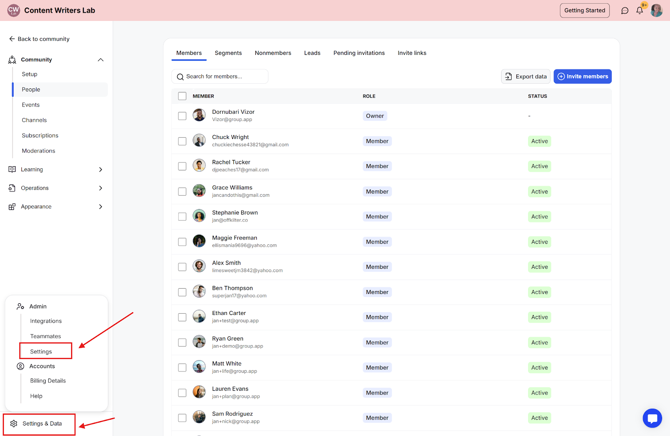Viewport: 670px width, 436px height.
Task: Switch to the Segments tab
Action: (x=228, y=53)
